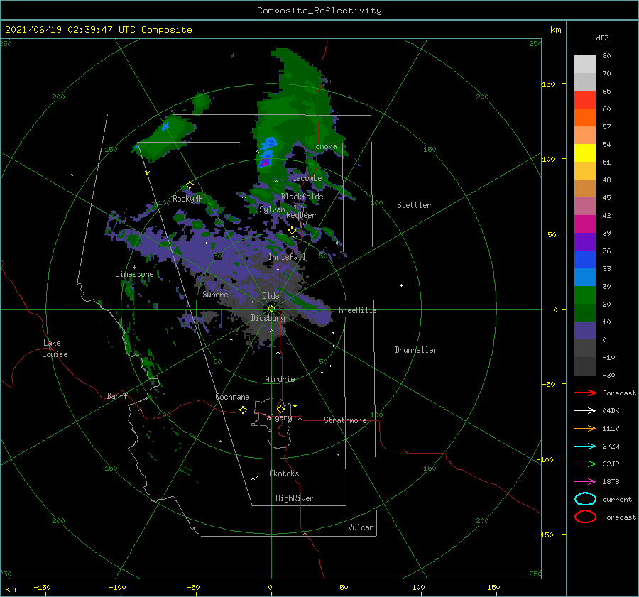Screen dimensions: 639x597
Task: Click the Airdrie city label
Action: pos(280,379)
